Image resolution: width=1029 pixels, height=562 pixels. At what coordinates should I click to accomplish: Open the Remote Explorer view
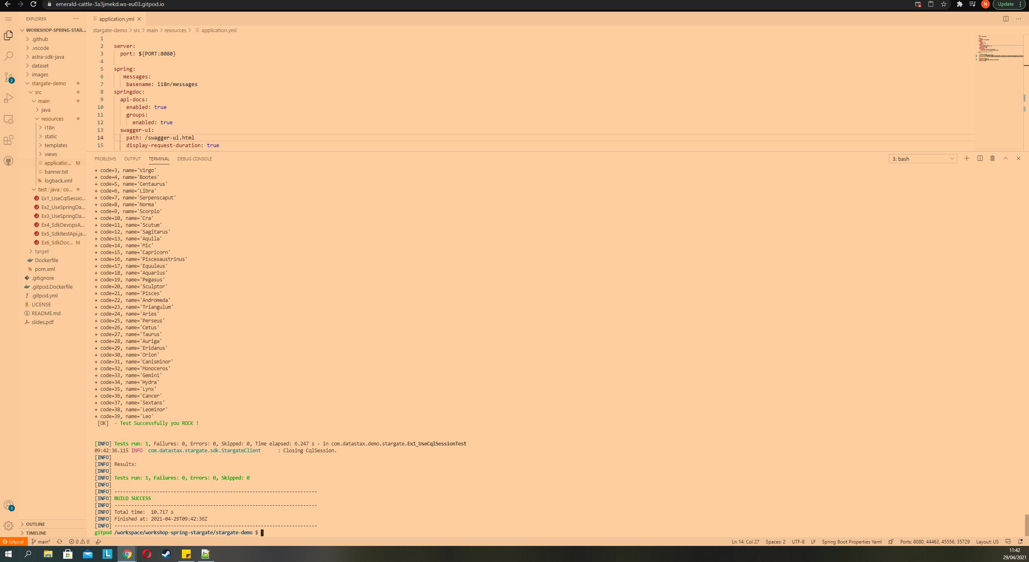(8, 119)
